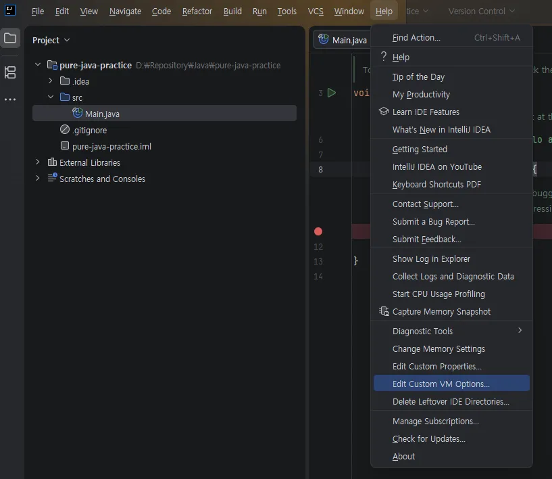Choose Submit Feedback…

[x=452, y=239]
